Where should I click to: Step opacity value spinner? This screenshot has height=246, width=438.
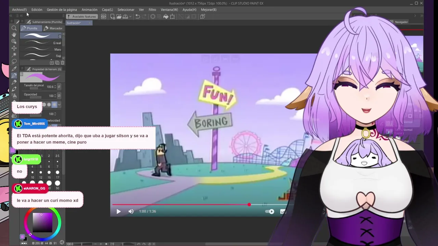click(x=55, y=96)
